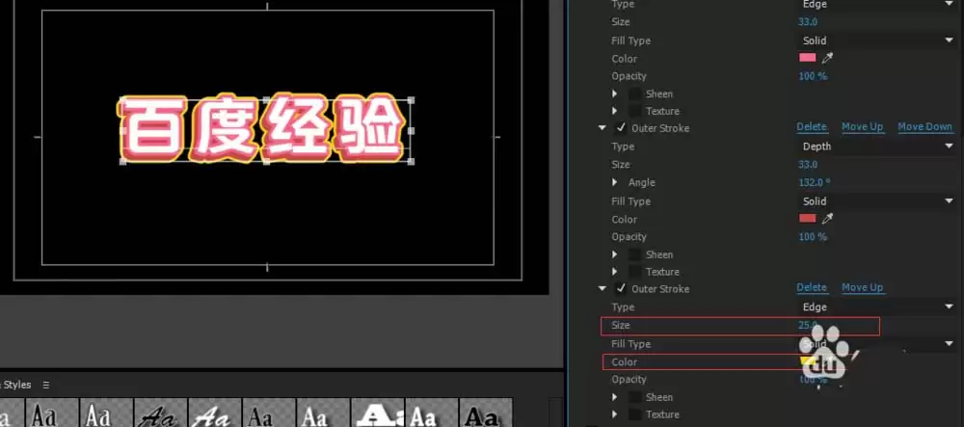The height and width of the screenshot is (427, 964).
Task: Open the pink color swatch picker
Action: point(808,59)
